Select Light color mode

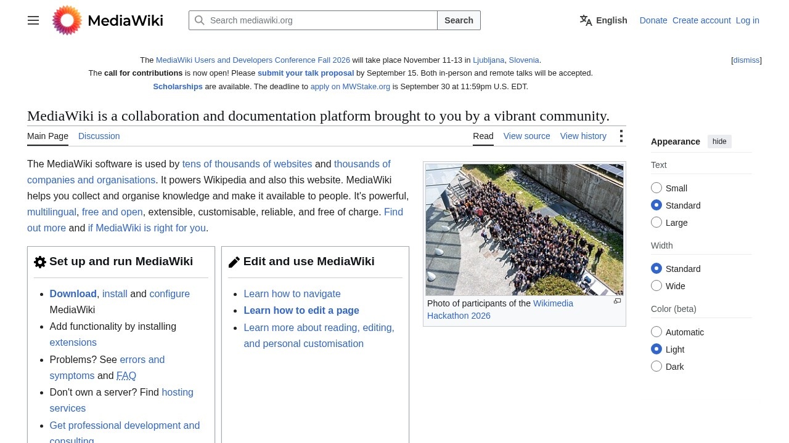click(x=656, y=349)
